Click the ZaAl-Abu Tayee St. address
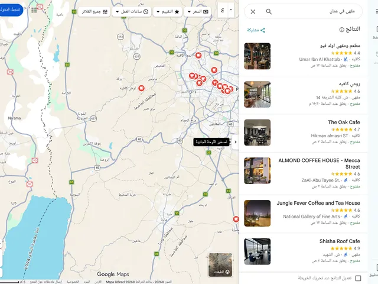 coord(321,180)
